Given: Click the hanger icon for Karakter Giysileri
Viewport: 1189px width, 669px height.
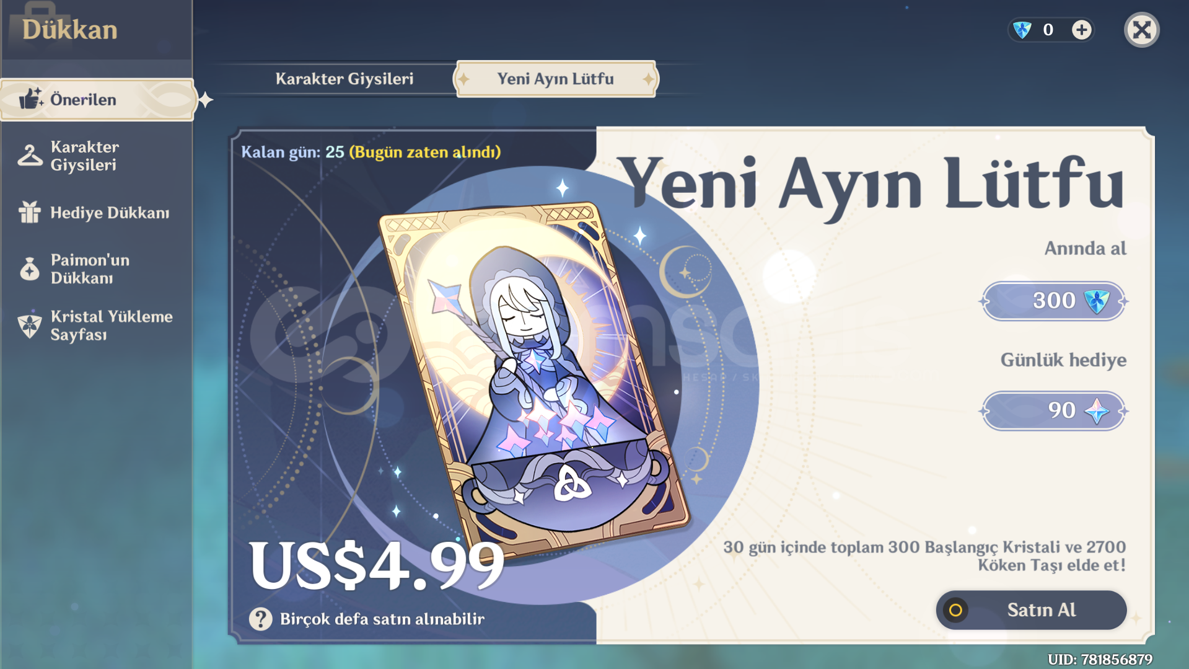Looking at the screenshot, I should (x=30, y=156).
